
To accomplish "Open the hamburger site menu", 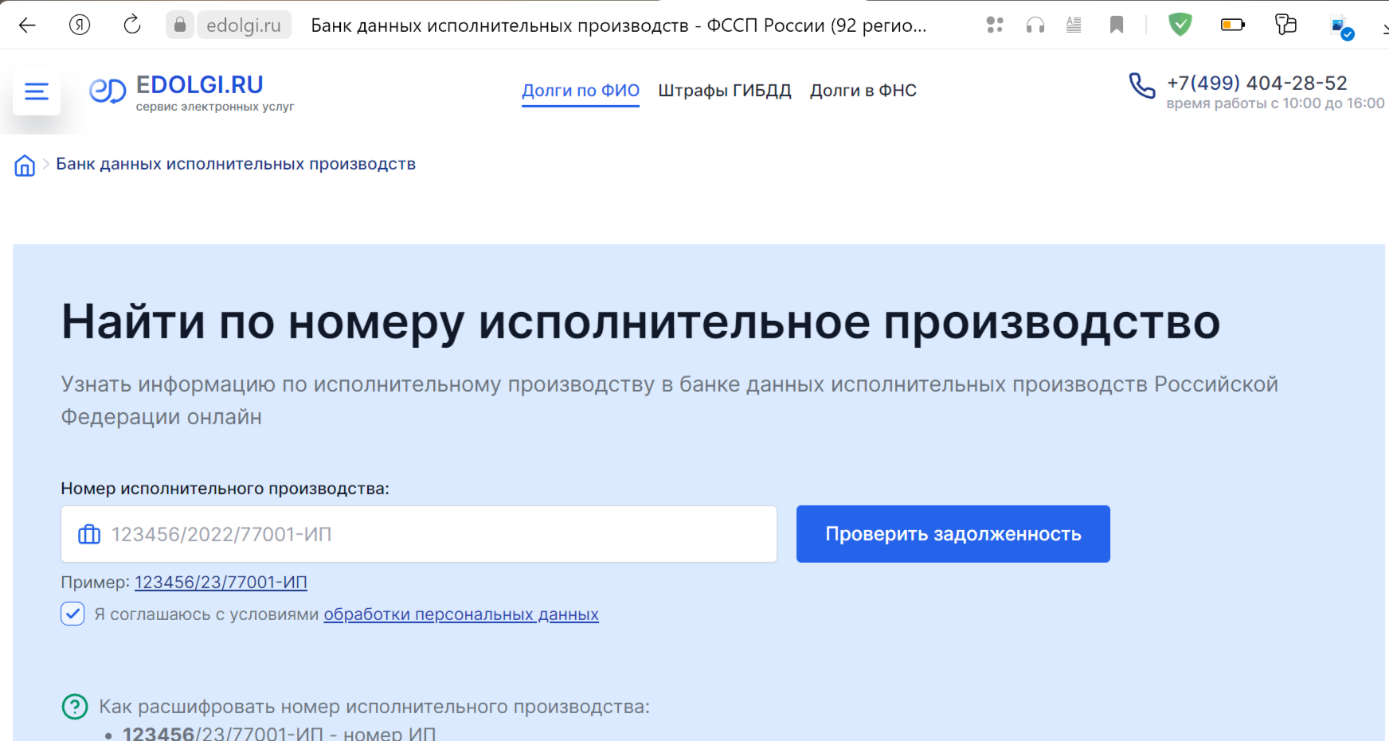I will [37, 92].
